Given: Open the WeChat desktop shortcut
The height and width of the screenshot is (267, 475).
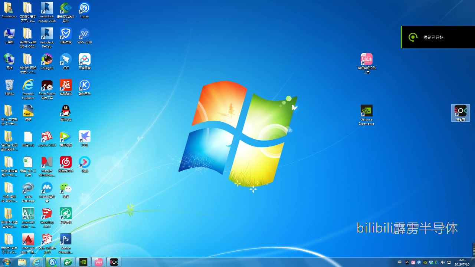Looking at the screenshot, I should [66, 190].
